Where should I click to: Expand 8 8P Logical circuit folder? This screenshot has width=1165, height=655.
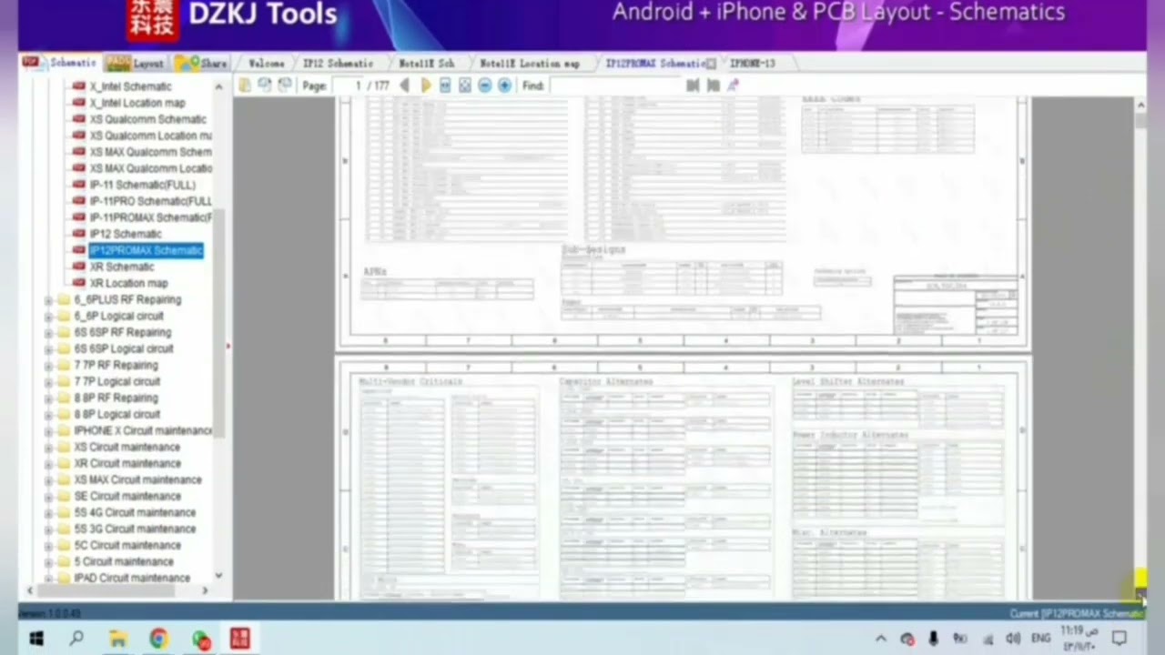[x=48, y=415]
